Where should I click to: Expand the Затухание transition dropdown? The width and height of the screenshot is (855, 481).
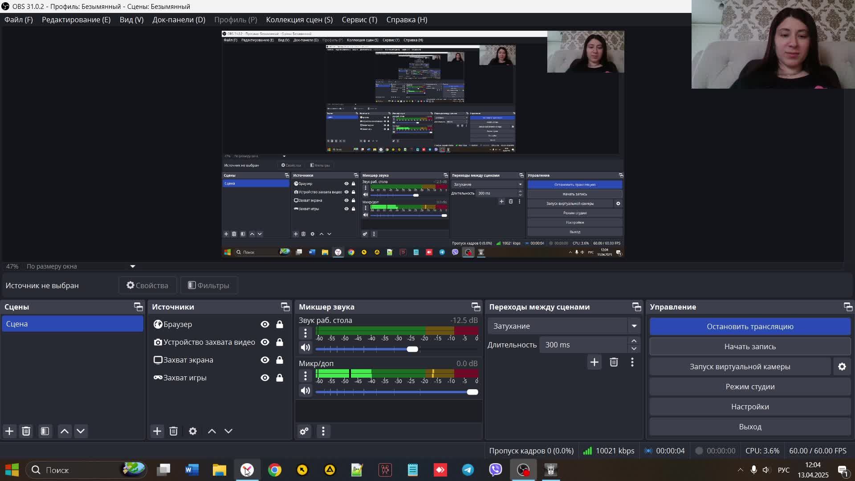pos(634,326)
